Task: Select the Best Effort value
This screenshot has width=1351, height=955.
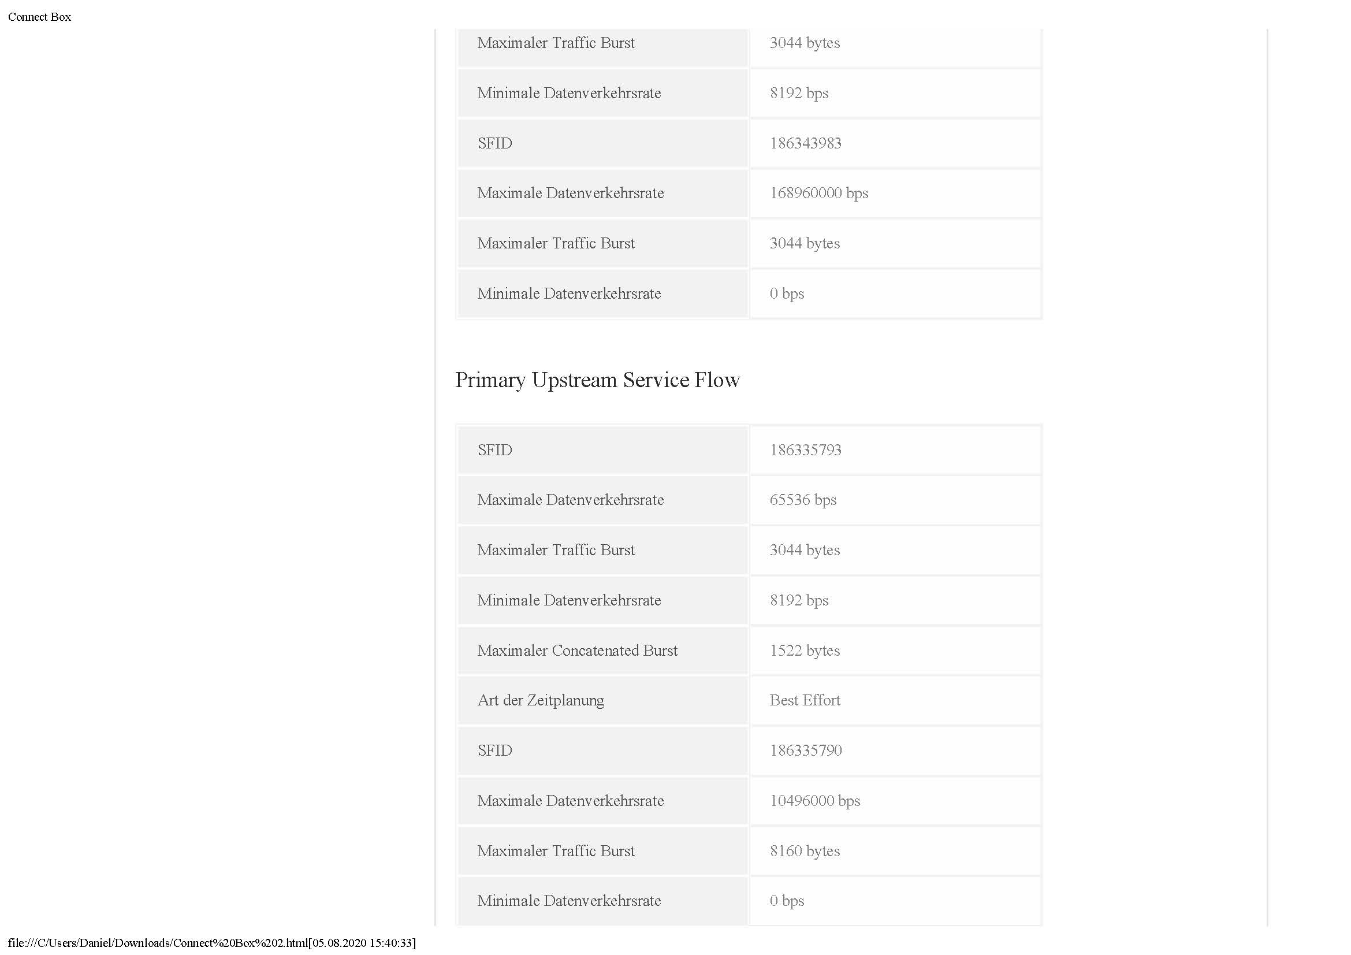Action: click(805, 701)
